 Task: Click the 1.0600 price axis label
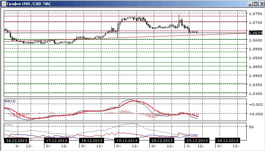point(255,40)
